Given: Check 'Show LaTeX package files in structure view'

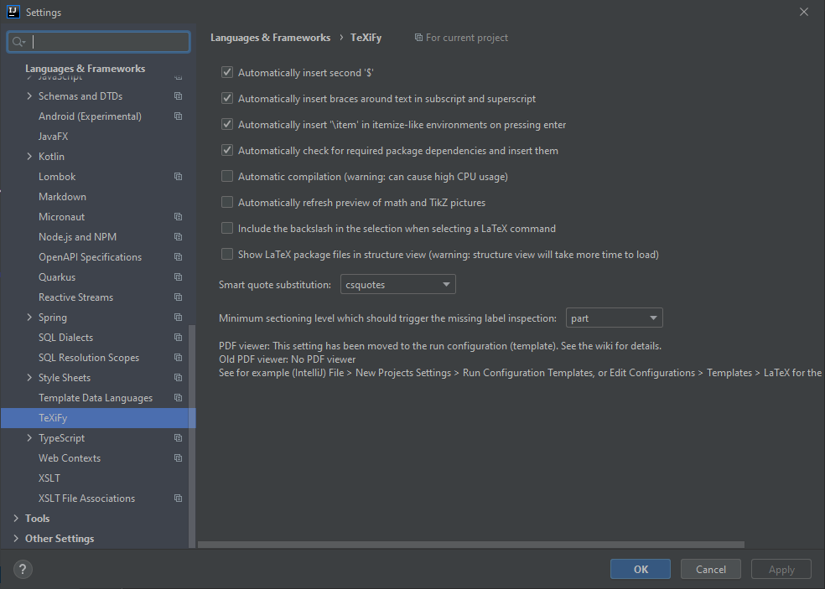Looking at the screenshot, I should (226, 253).
